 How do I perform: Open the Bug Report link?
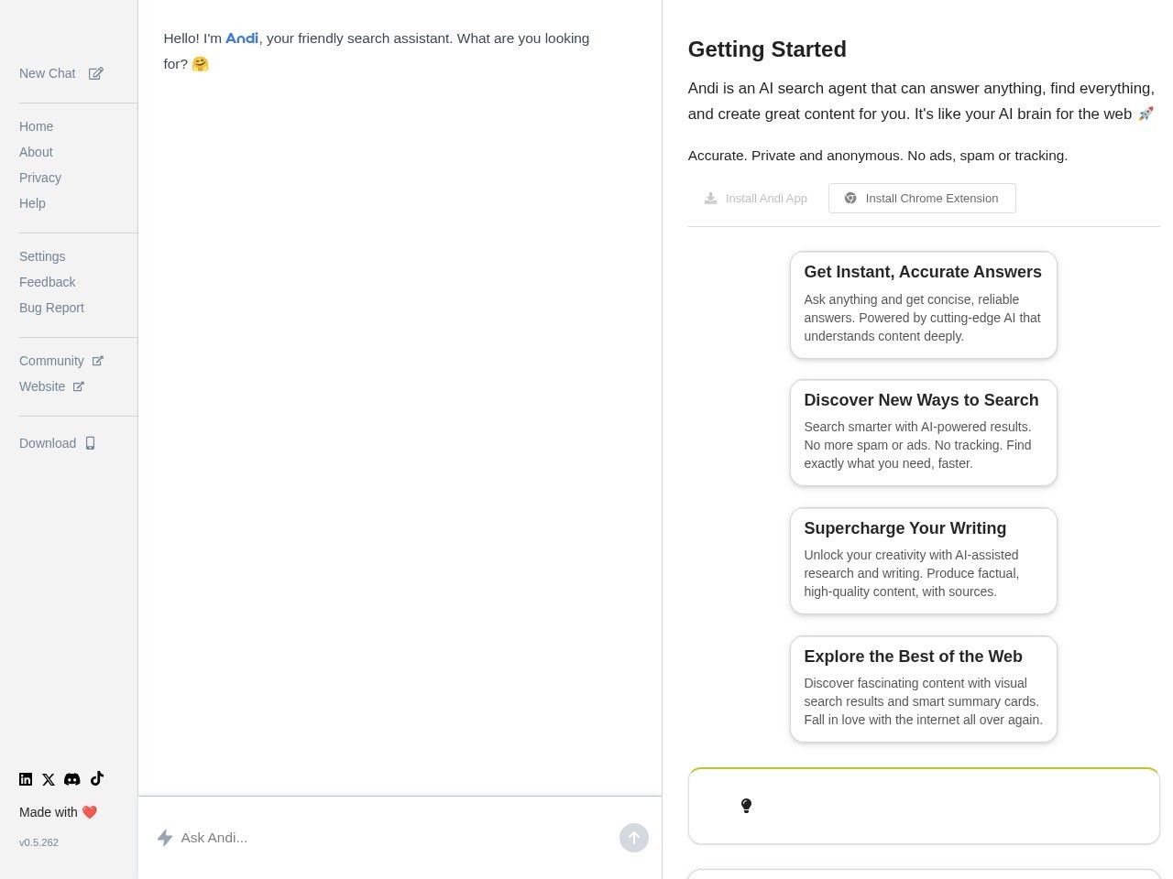coord(51,308)
